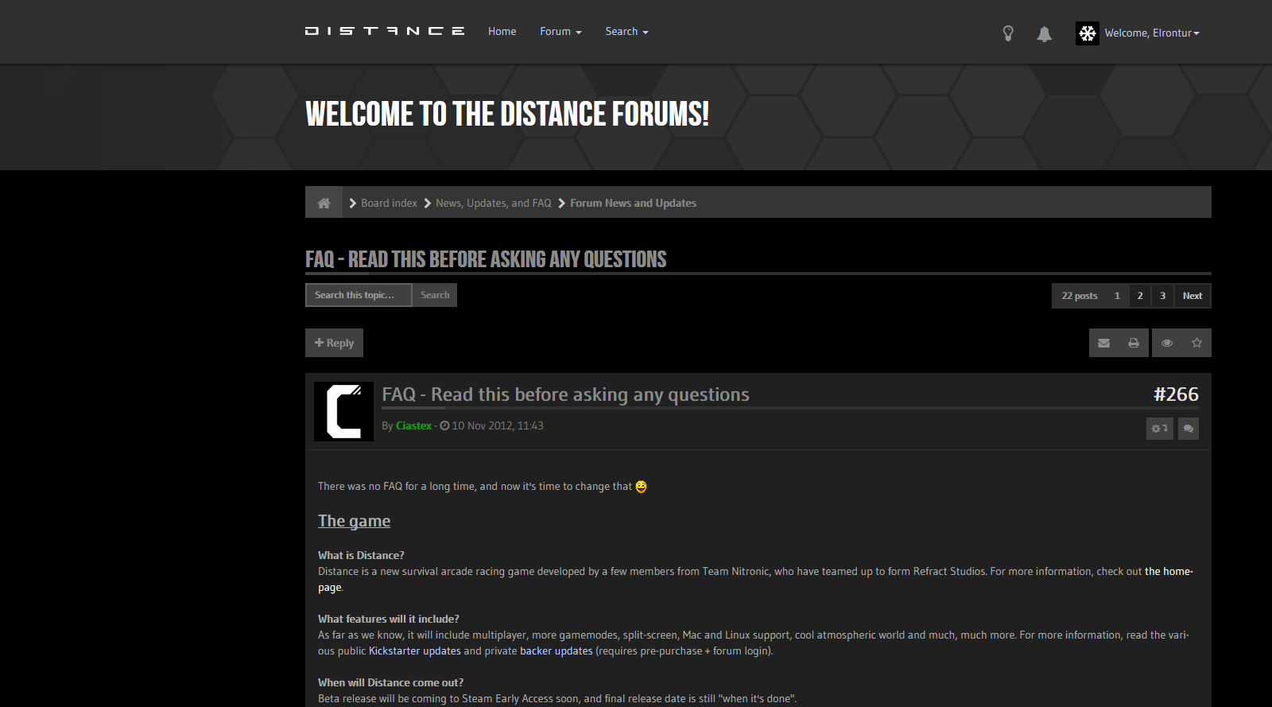Viewport: 1272px width, 707px height.
Task: Click the FAQ topic title heading
Action: (x=486, y=259)
